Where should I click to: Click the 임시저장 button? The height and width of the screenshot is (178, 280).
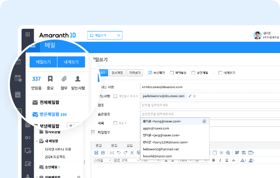click(x=117, y=73)
